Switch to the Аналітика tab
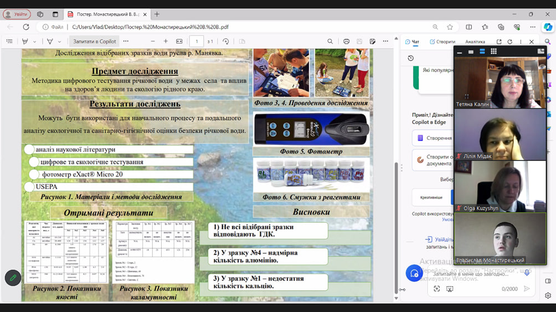The image size is (556, 312). [475, 41]
